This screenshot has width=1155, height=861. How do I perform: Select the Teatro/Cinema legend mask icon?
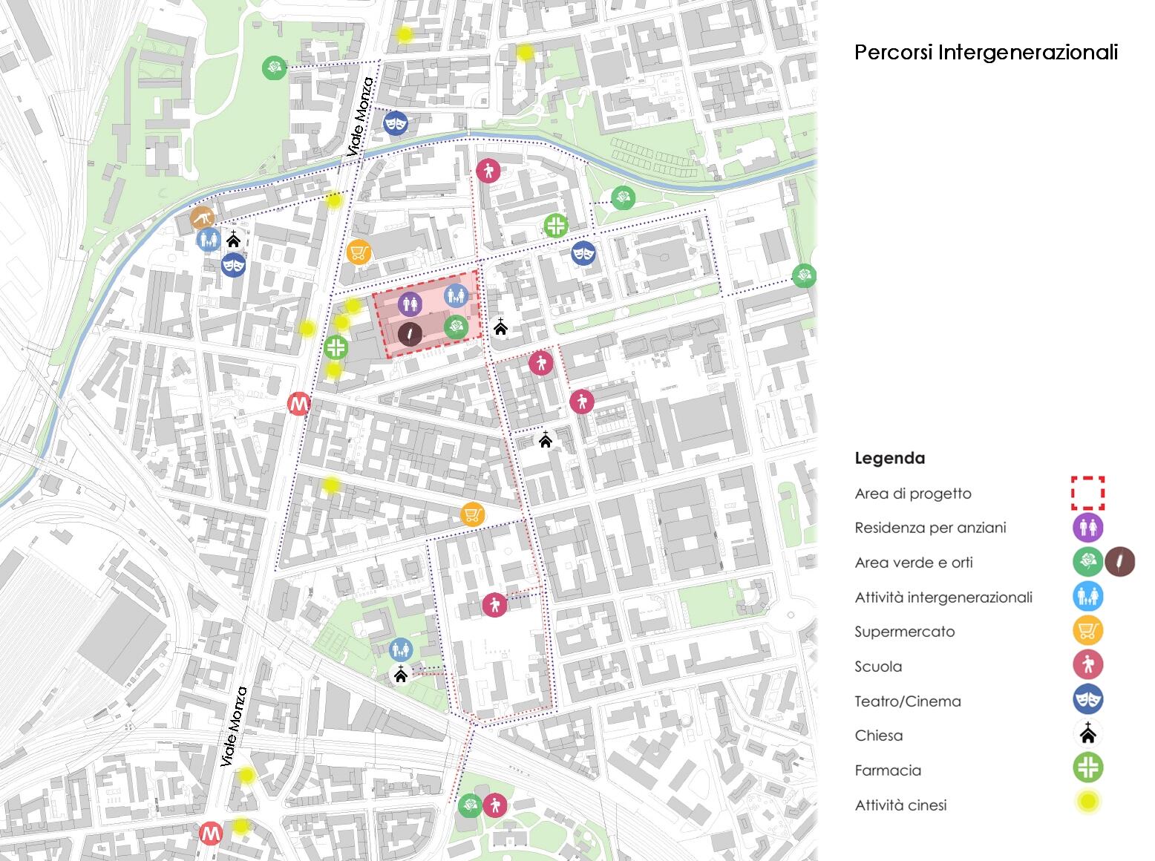pos(1087,700)
